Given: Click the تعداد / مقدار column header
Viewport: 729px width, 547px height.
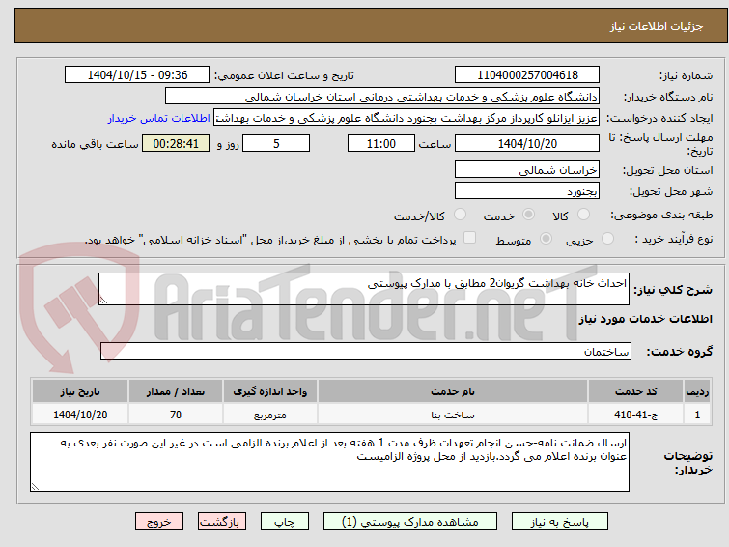Looking at the screenshot, I should pyautogui.click(x=176, y=391).
